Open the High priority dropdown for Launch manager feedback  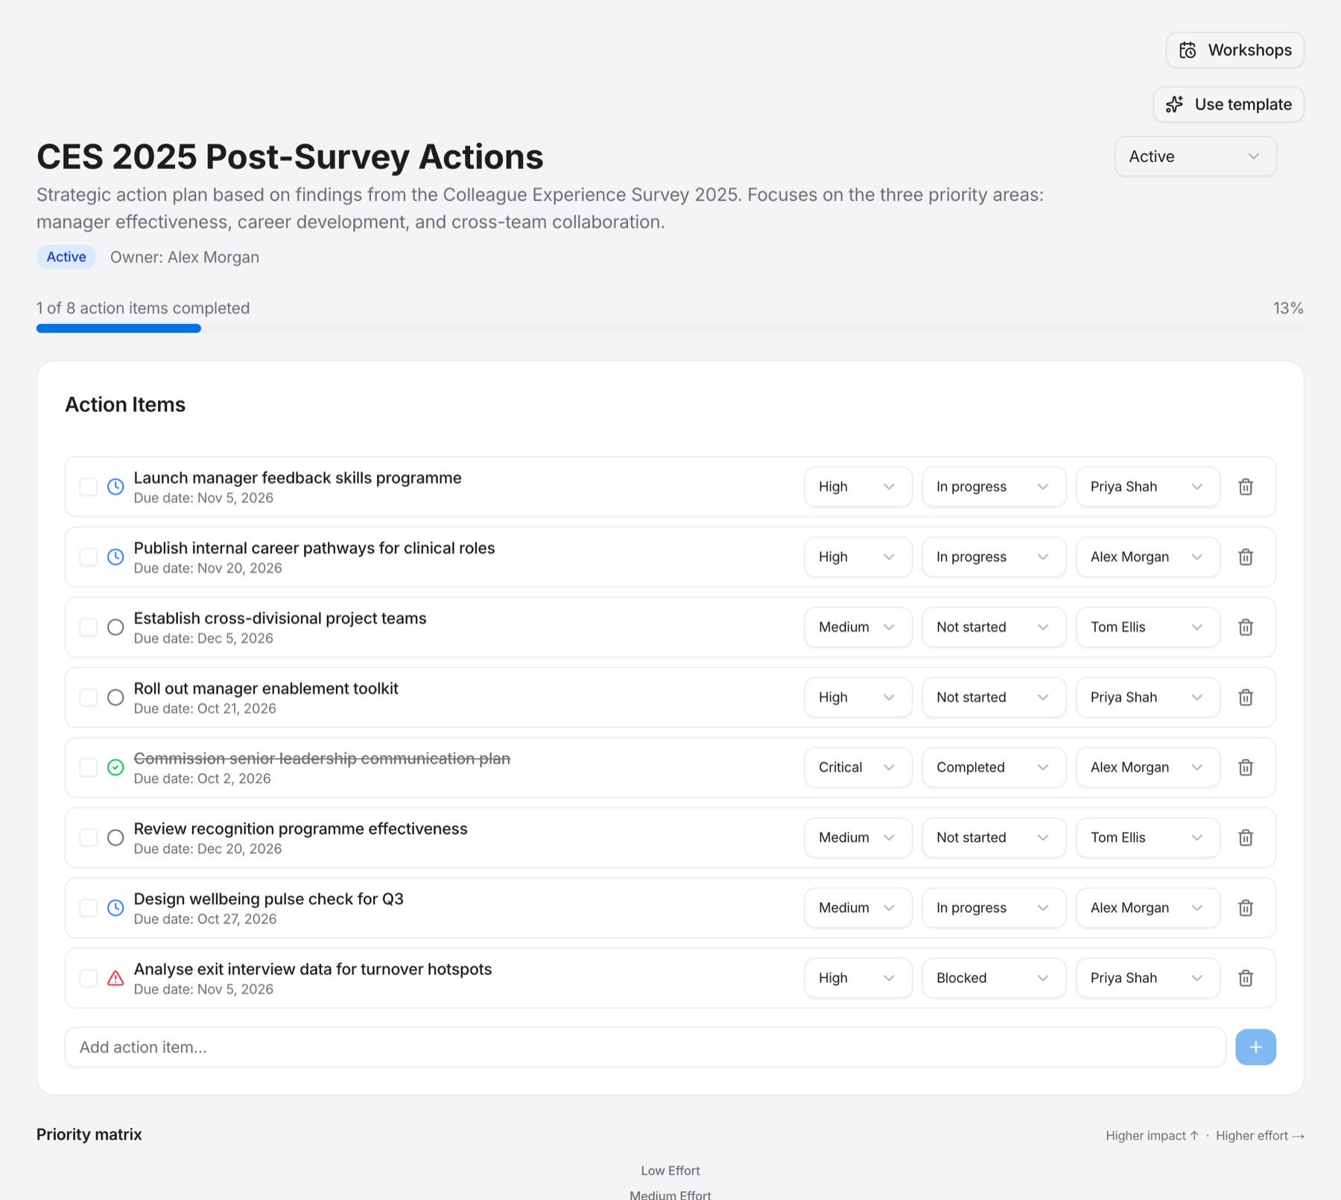pyautogui.click(x=857, y=487)
